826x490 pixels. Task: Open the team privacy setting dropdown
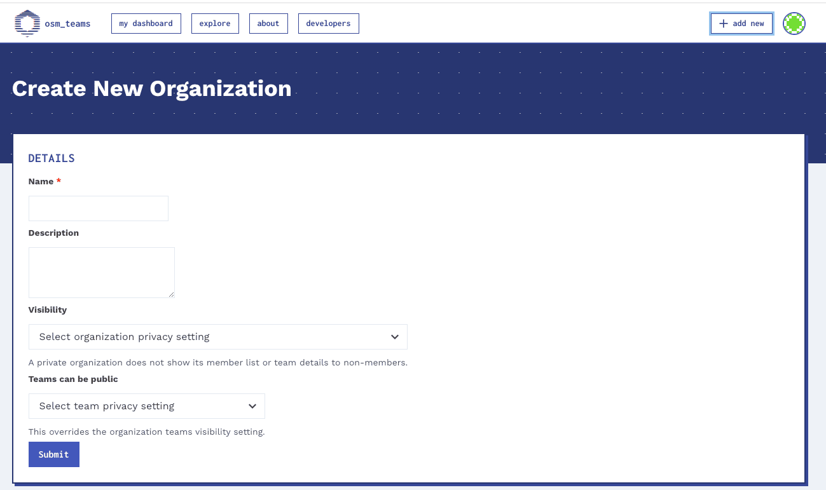pos(146,405)
